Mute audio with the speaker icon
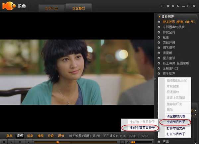The height and width of the screenshot is (144, 199). pyautogui.click(x=128, y=142)
